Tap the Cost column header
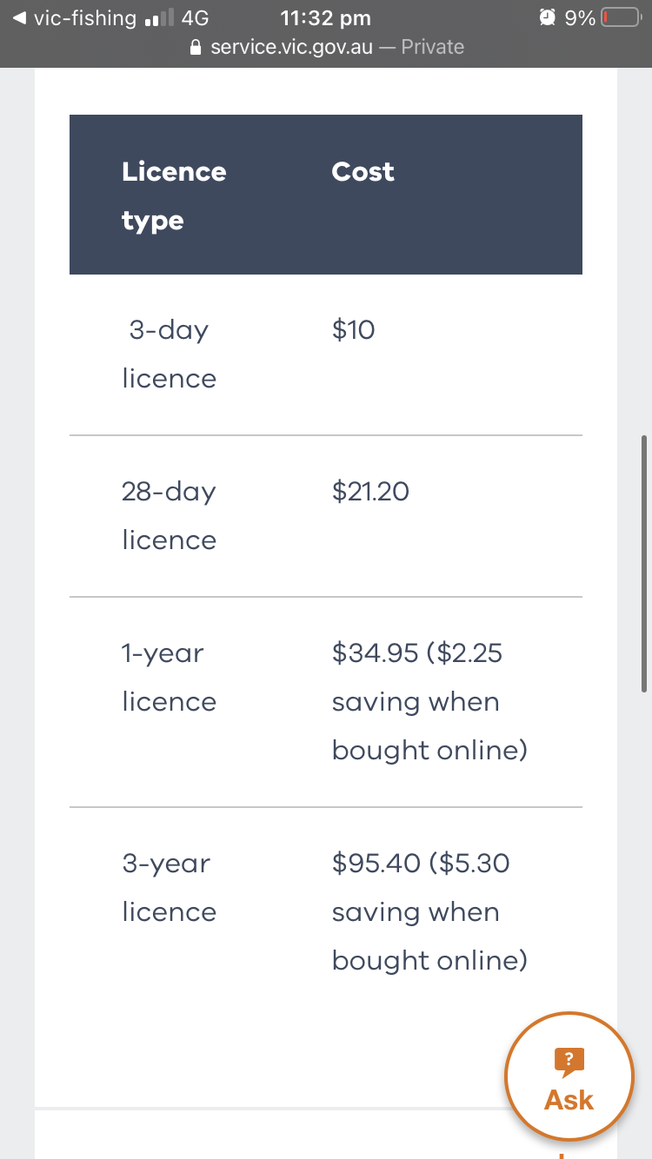The image size is (652, 1159). (x=363, y=171)
